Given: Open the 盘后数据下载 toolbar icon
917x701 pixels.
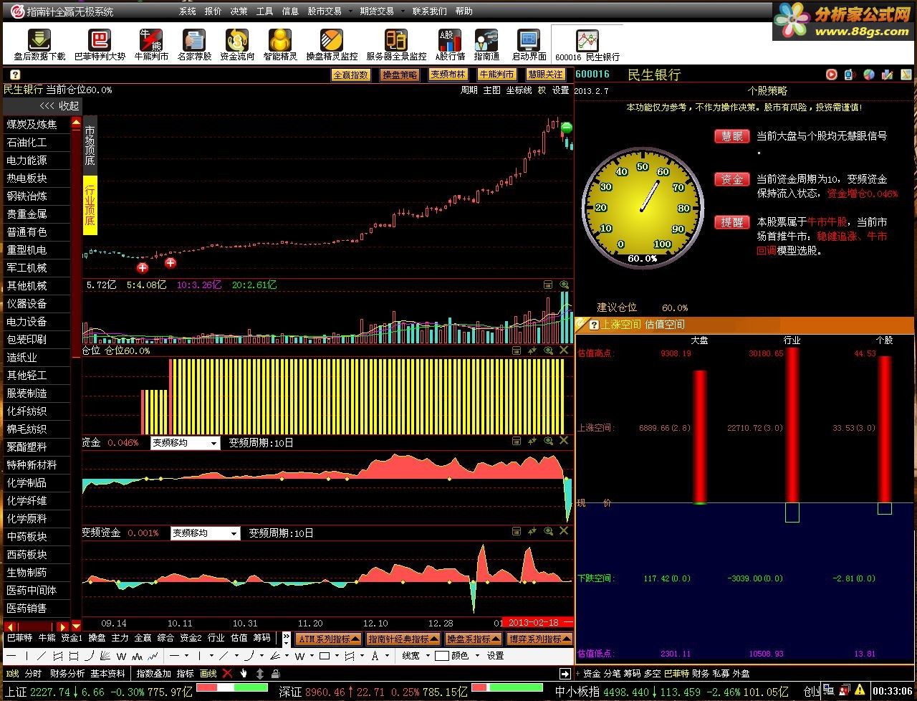Looking at the screenshot, I should [39, 44].
